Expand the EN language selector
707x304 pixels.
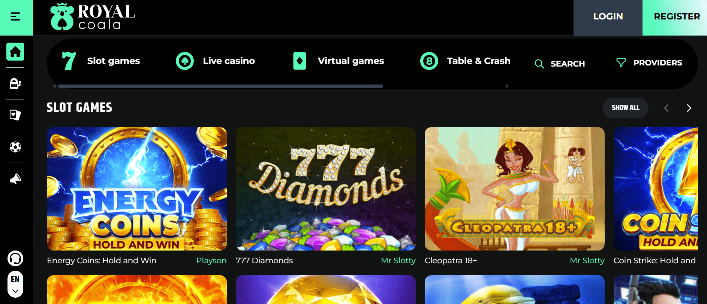point(15,284)
